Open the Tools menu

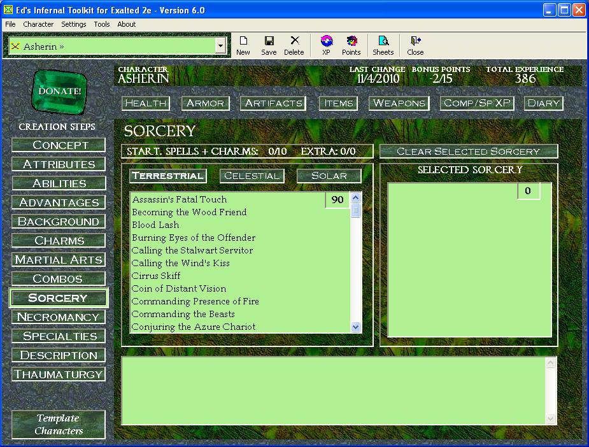click(102, 24)
